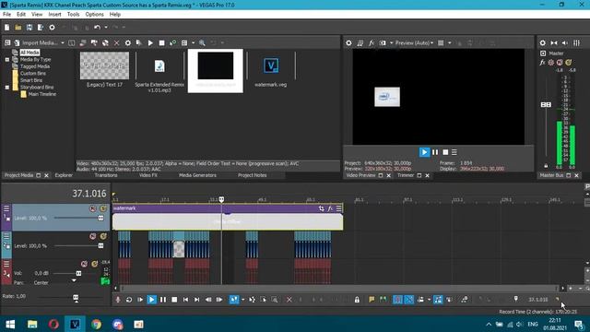Solo video track 1
590x332 pixels.
pyautogui.click(x=102, y=208)
